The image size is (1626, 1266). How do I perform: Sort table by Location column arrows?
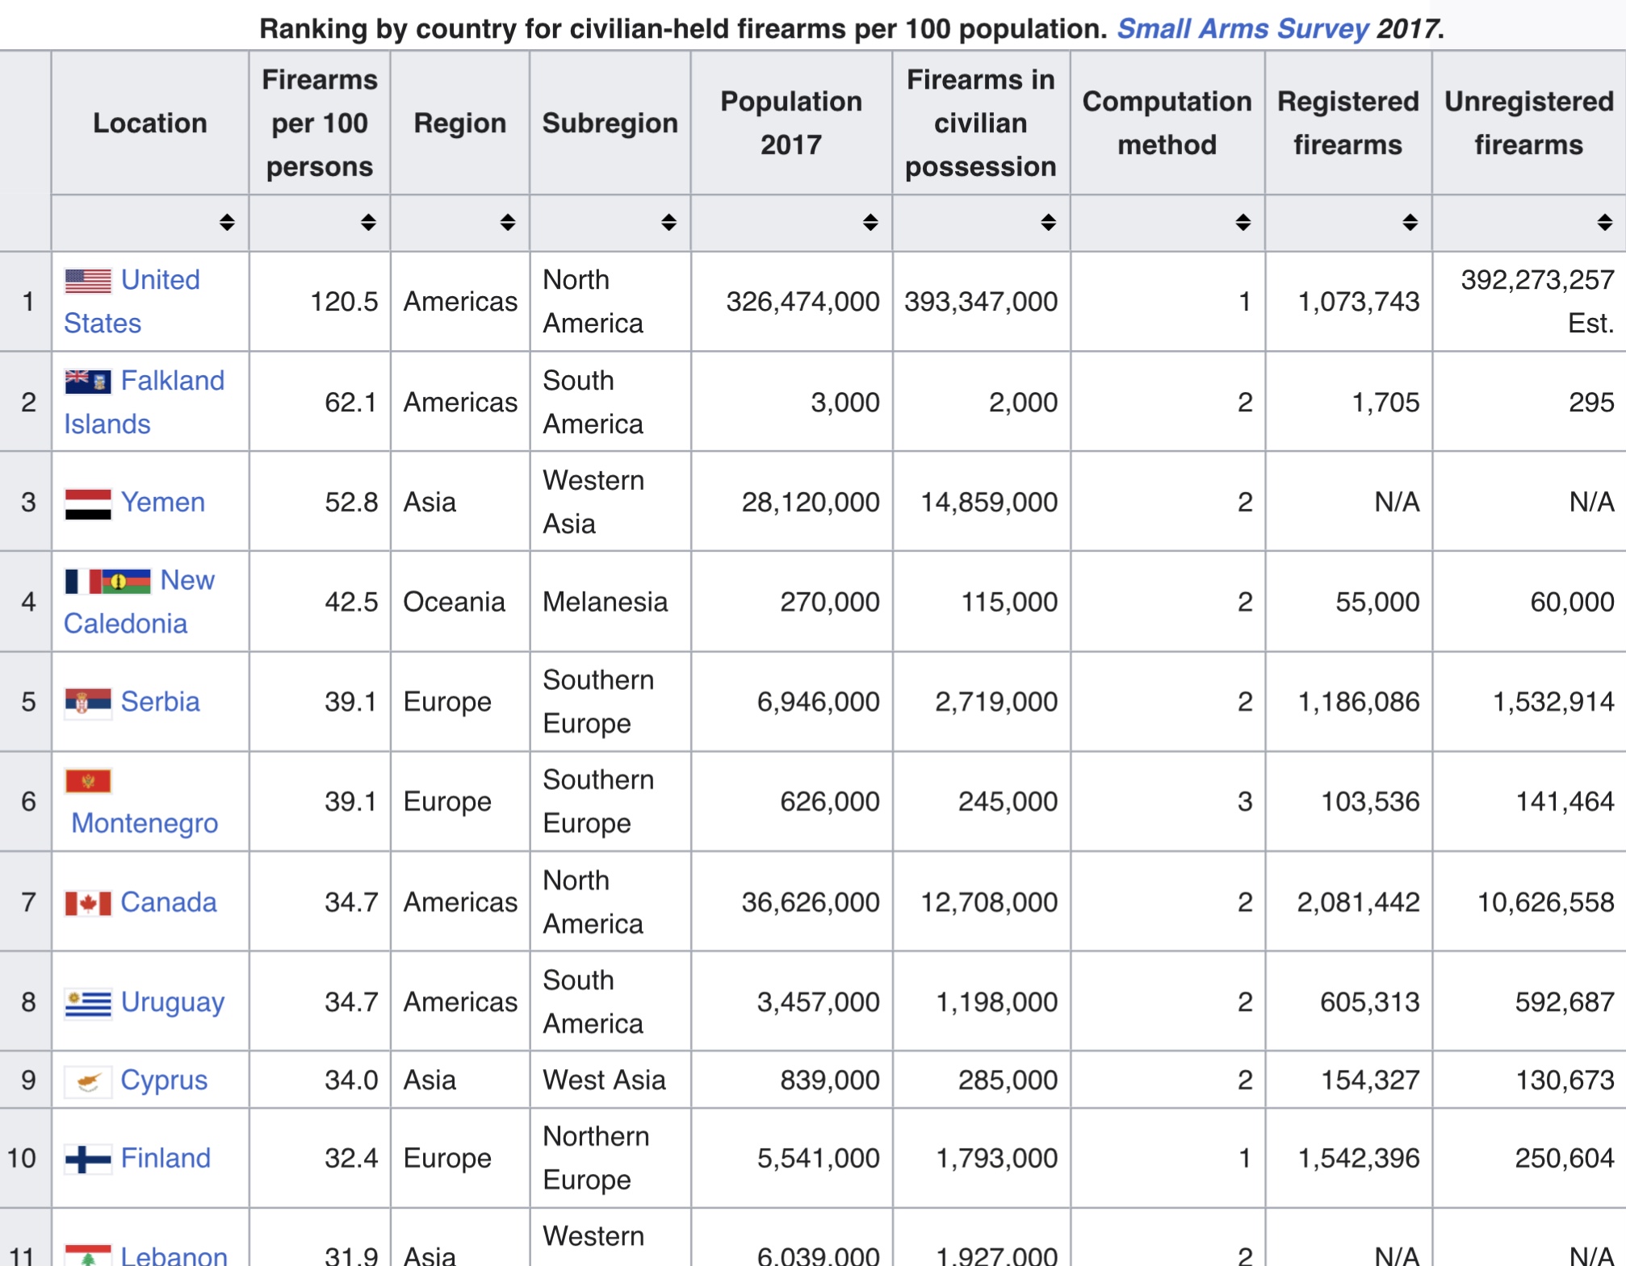pyautogui.click(x=227, y=223)
